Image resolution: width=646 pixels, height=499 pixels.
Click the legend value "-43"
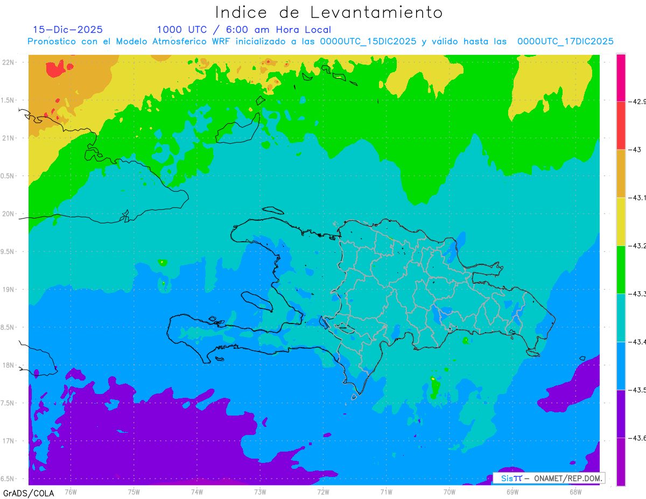point(634,150)
